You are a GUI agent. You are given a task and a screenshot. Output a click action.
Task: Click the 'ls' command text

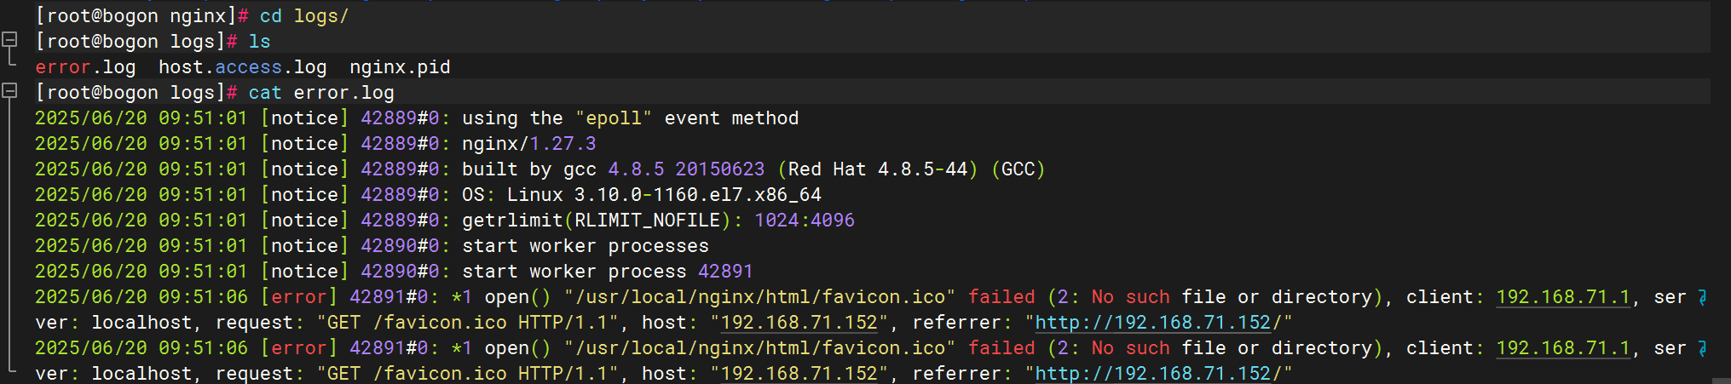260,42
